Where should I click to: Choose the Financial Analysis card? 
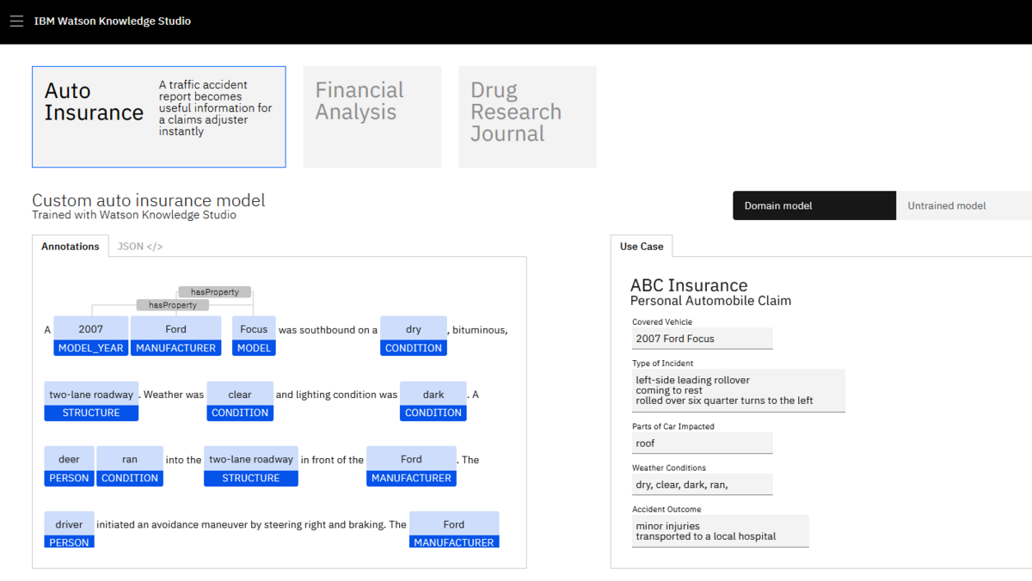pos(372,117)
